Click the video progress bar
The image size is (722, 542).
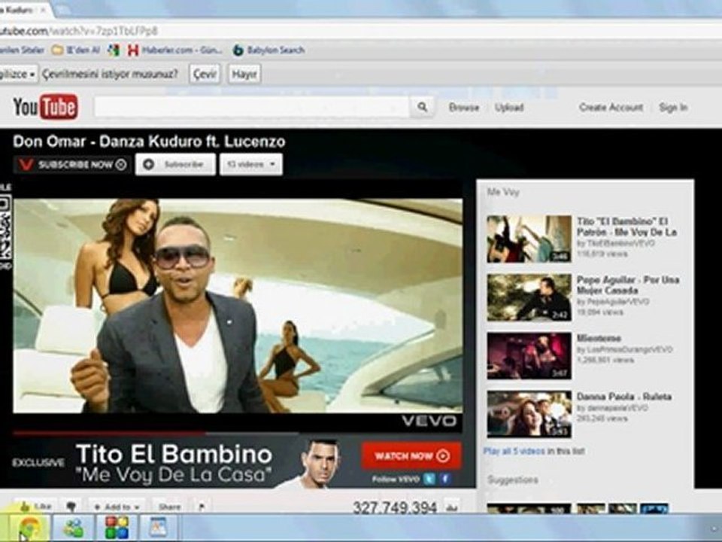(x=238, y=434)
